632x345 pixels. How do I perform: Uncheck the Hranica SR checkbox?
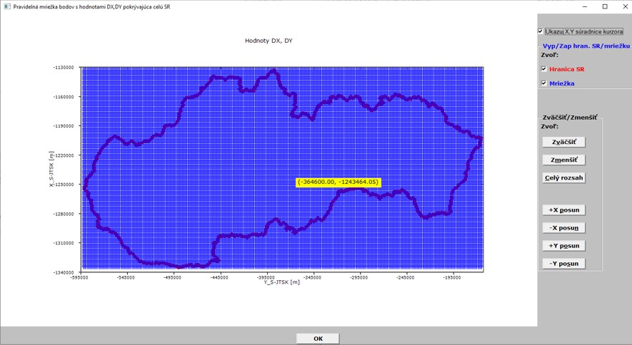(543, 69)
